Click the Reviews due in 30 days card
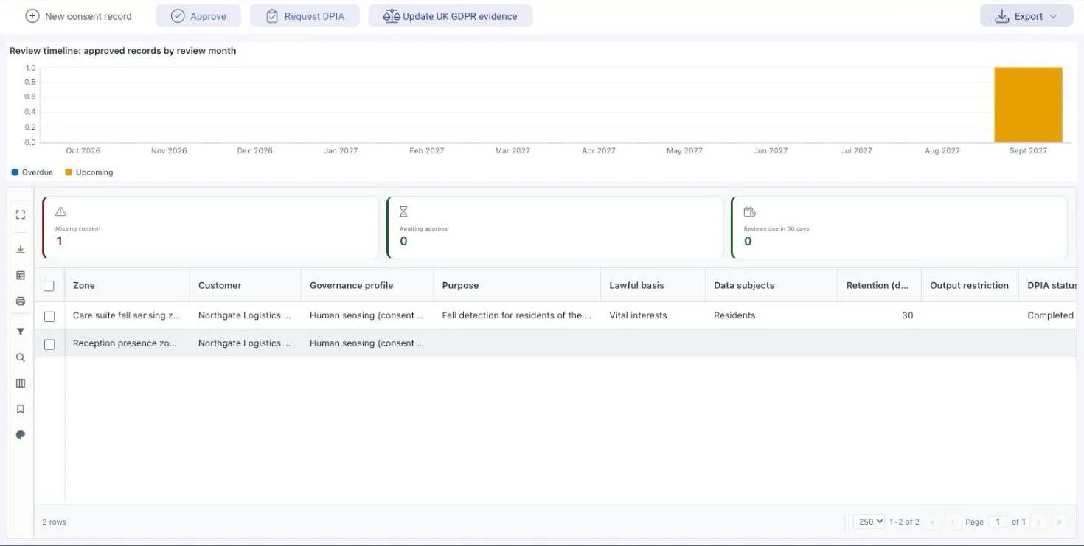Viewport: 1084px width, 546px height. point(899,228)
